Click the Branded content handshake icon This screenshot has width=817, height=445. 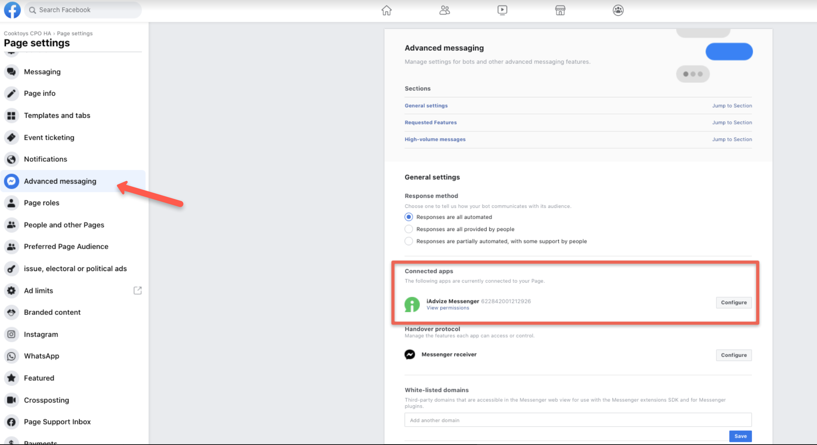tap(12, 312)
